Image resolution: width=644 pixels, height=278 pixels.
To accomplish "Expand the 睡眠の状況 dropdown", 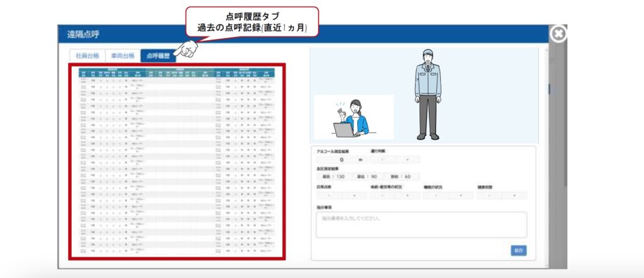I will [x=448, y=196].
